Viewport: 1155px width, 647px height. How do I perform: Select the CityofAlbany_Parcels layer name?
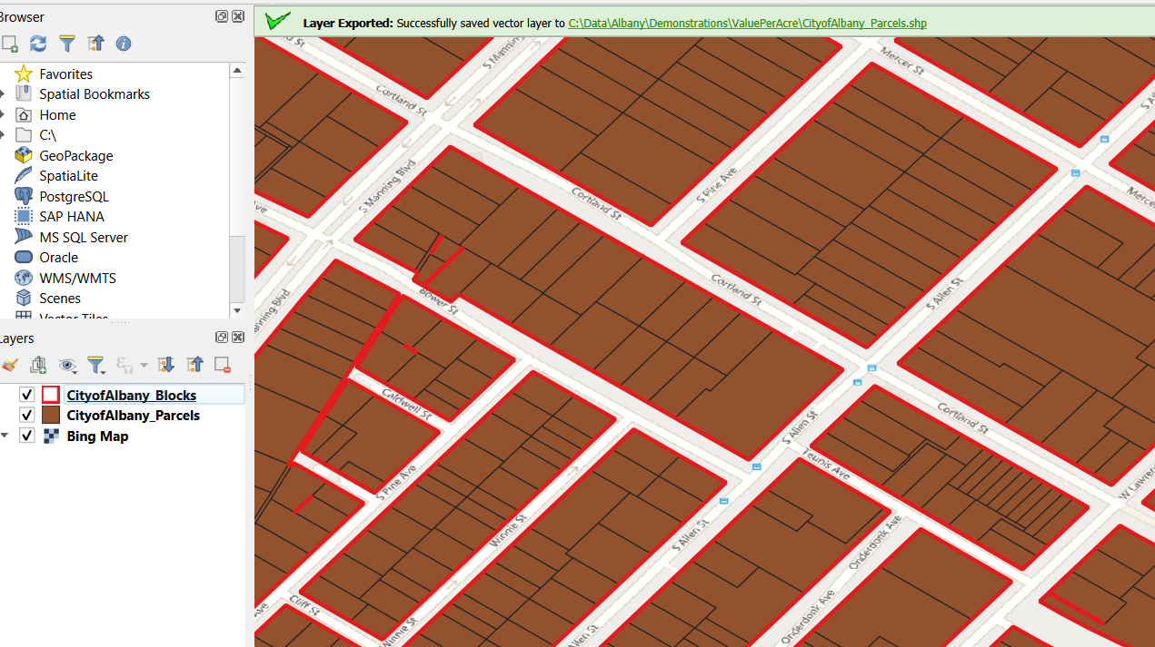pyautogui.click(x=133, y=416)
